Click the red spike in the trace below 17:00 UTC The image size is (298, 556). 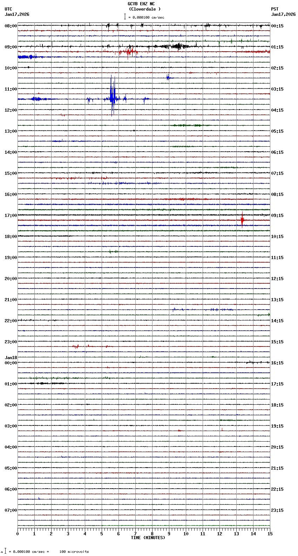[242, 220]
